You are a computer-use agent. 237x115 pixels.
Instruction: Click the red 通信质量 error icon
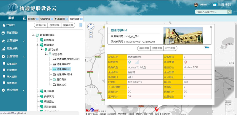[185, 62]
